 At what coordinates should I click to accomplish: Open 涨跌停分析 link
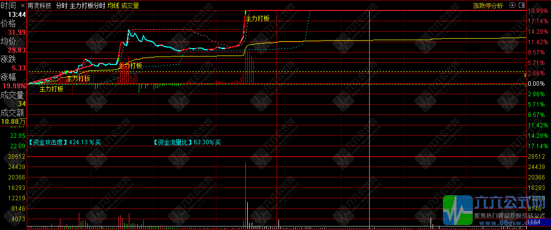coord(488,6)
